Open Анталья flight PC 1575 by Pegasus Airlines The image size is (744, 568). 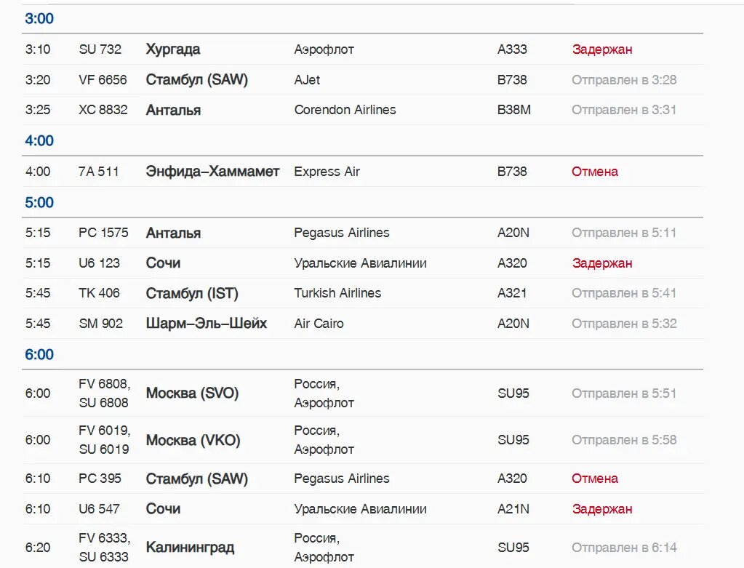(x=173, y=233)
